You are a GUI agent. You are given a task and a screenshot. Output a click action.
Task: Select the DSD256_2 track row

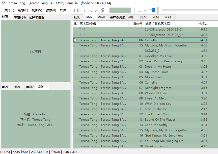(x=141, y=51)
